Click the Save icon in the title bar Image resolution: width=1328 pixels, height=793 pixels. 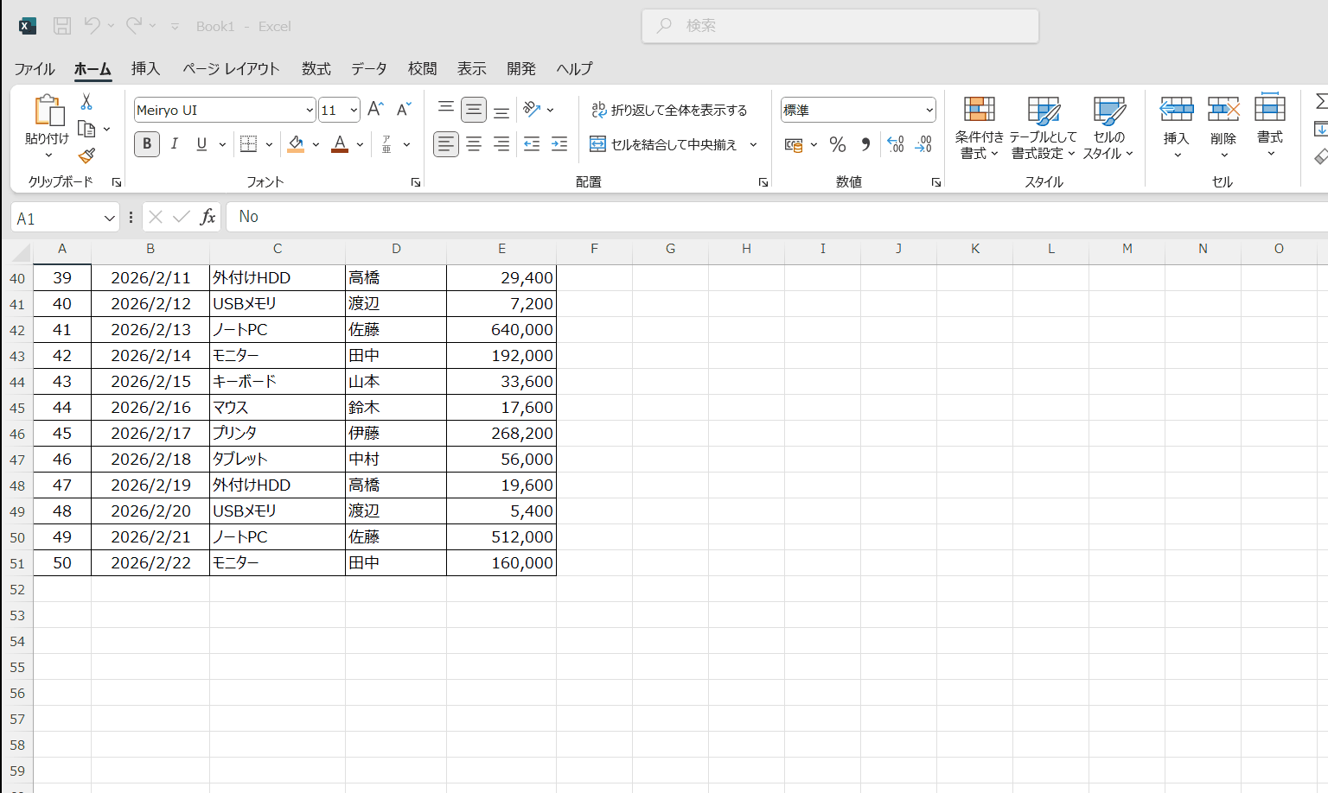(x=62, y=26)
